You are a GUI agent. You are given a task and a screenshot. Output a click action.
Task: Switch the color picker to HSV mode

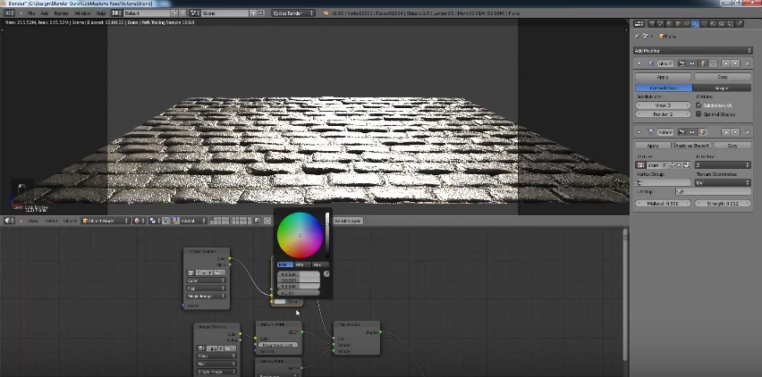coord(301,264)
